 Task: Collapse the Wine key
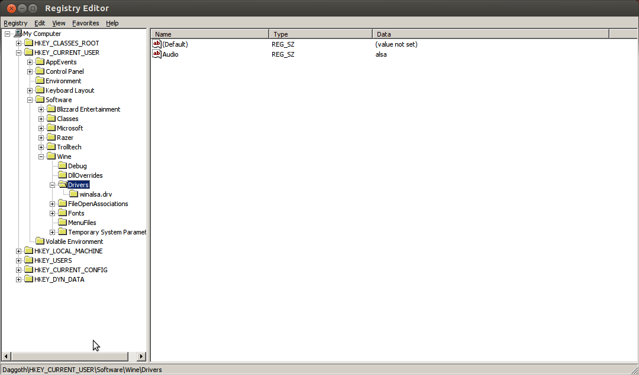41,156
